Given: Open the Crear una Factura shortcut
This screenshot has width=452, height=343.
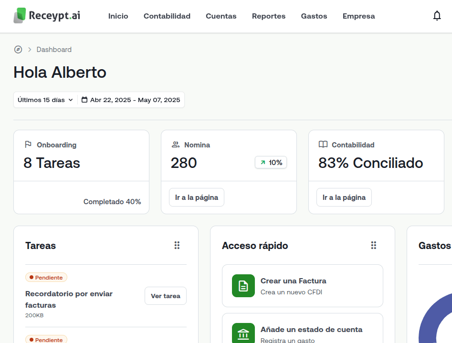Looking at the screenshot, I should click(x=303, y=286).
